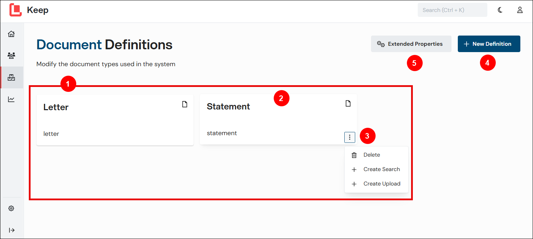Click the lowercase 'letter' identifier text
Viewport: 533px width, 239px height.
[x=51, y=134]
